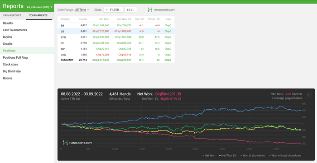This screenshot has height=163, width=317.
Task: Select the BTN position row
Action: 116,37
